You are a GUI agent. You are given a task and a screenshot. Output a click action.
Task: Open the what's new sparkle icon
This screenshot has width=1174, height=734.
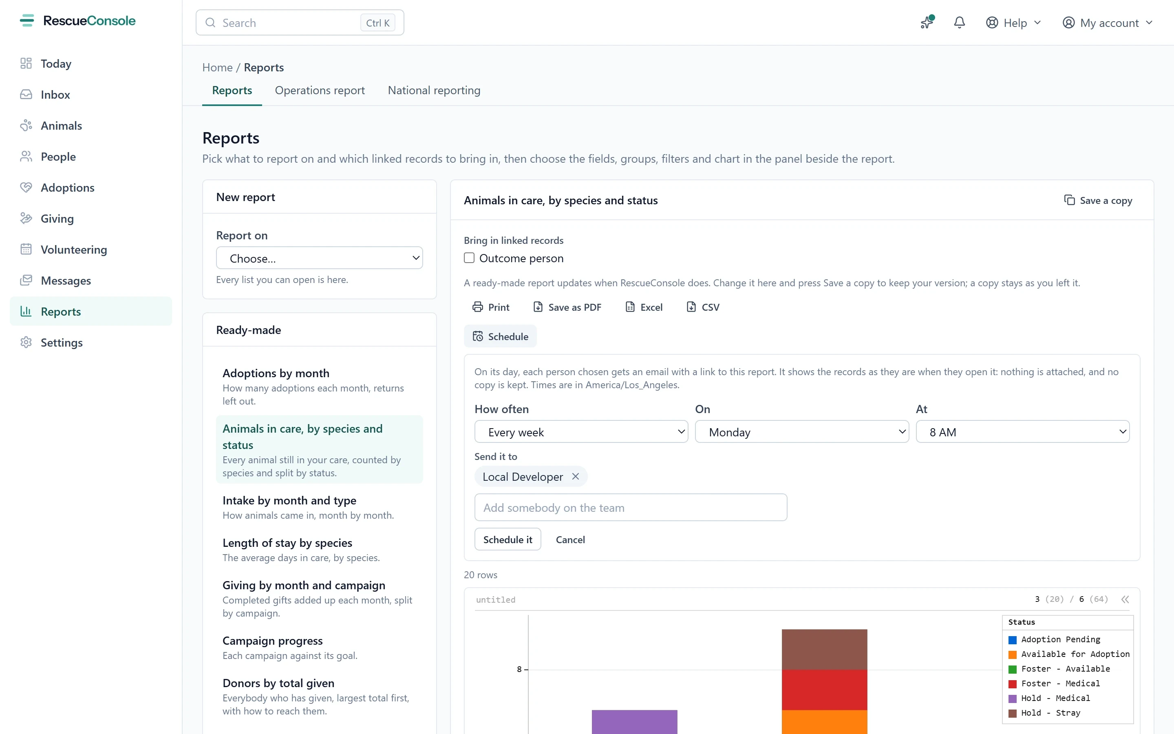click(927, 22)
